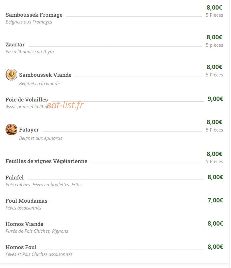The height and width of the screenshot is (268, 231).
Task: Click the Homos Viande item name
Action: point(24,224)
